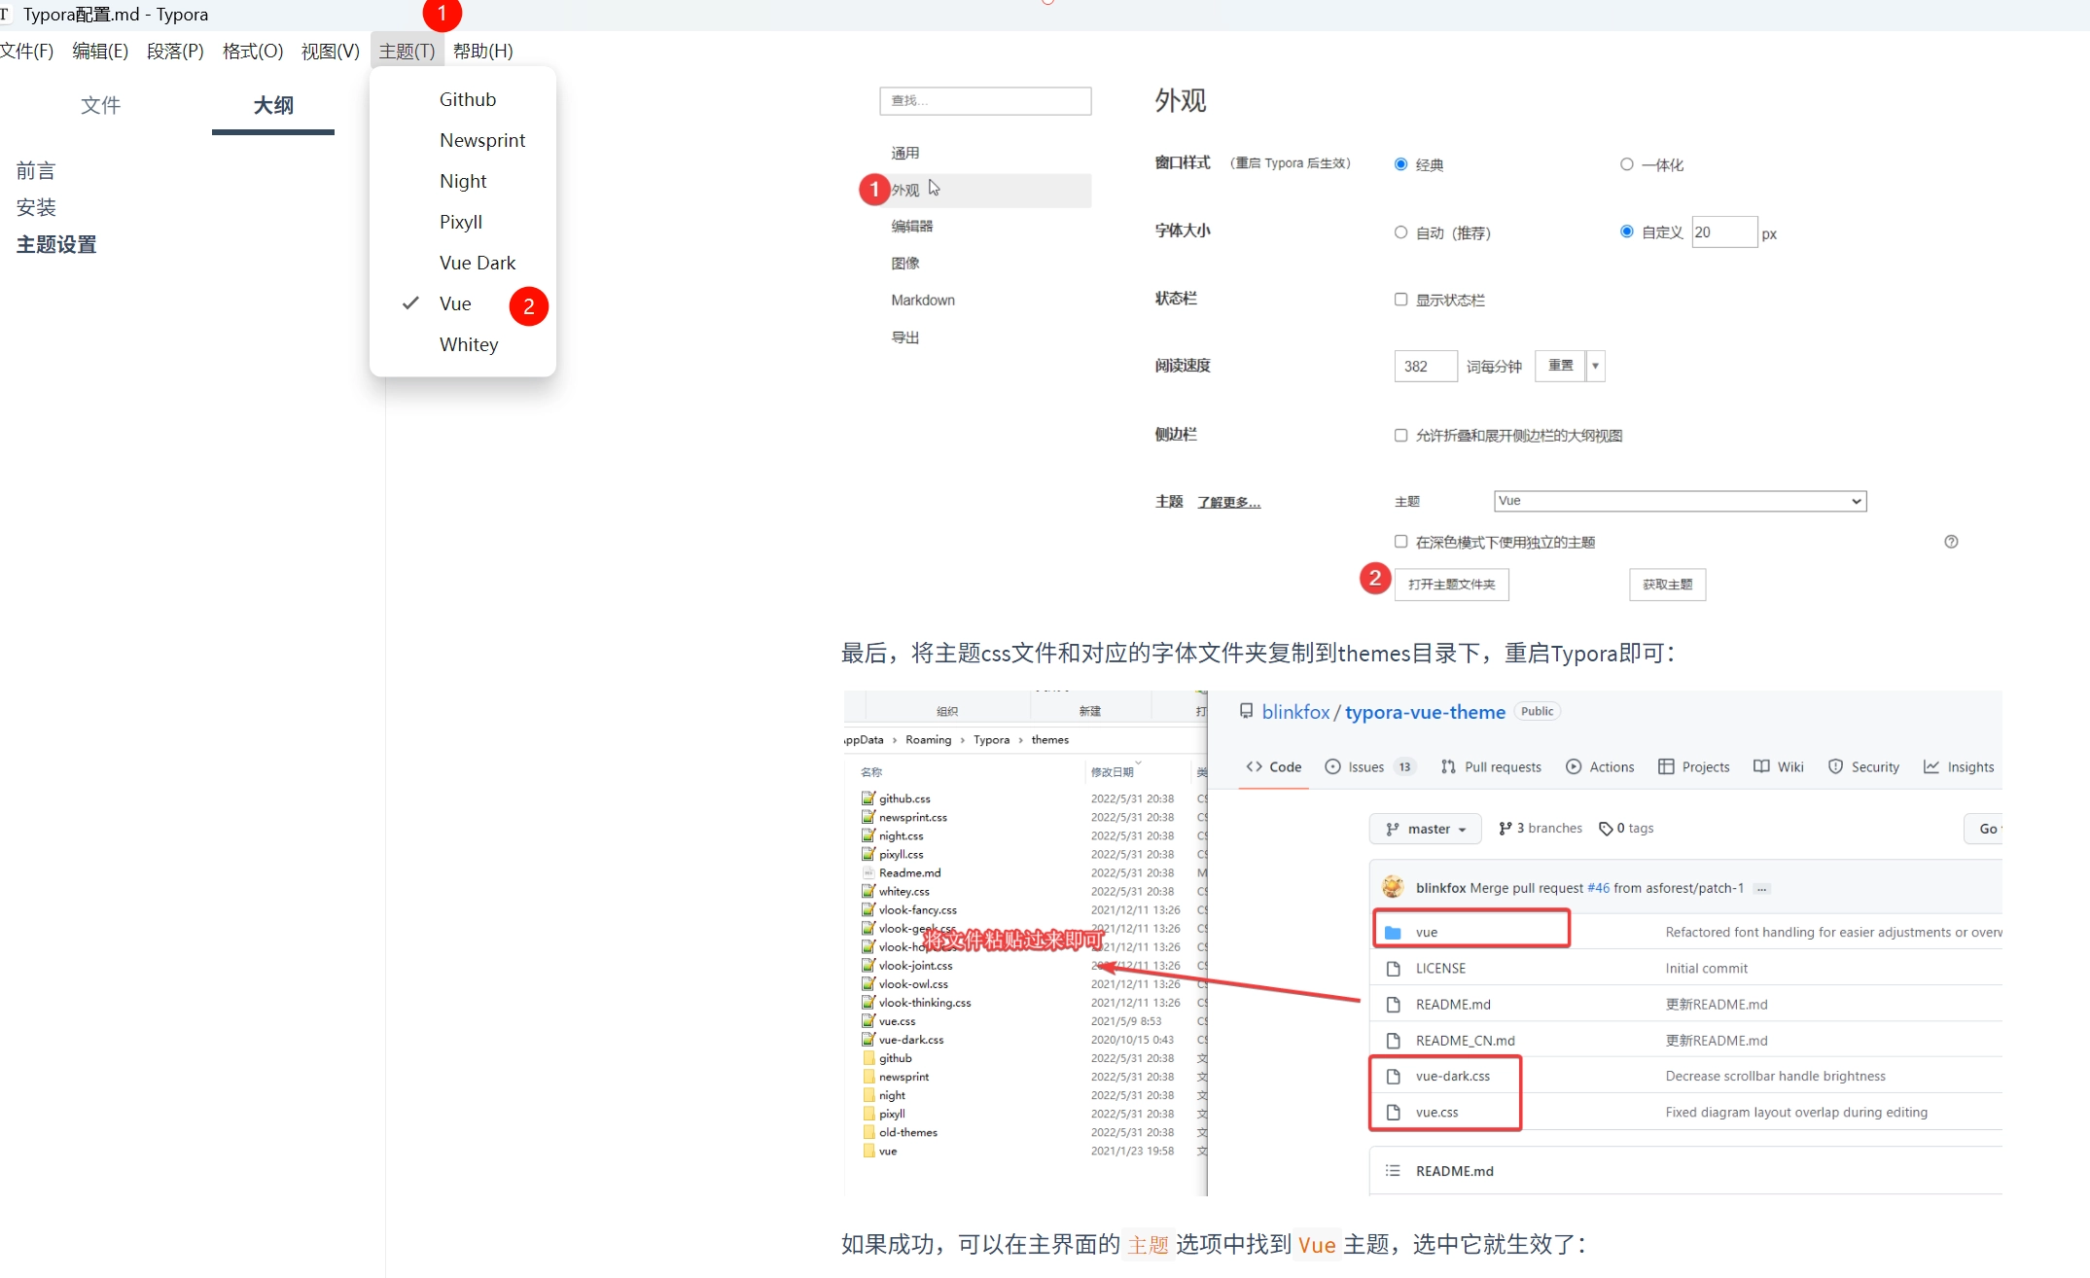The image size is (2090, 1278).
Task: Select 自定义 font size radio
Action: 1626,231
